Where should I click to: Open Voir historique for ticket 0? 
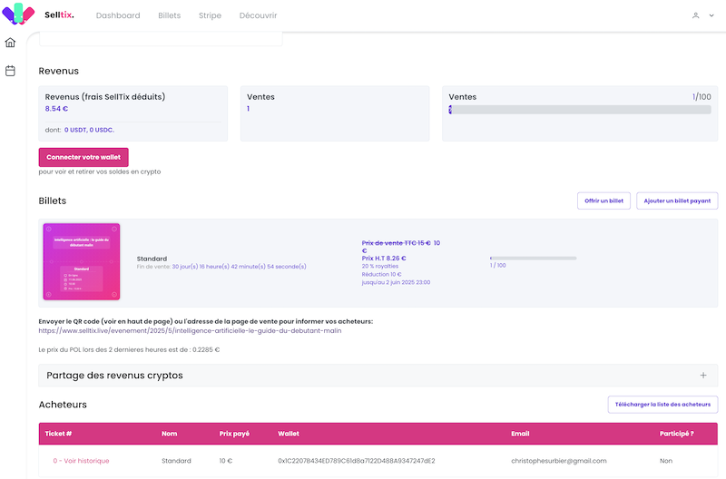pos(81,461)
